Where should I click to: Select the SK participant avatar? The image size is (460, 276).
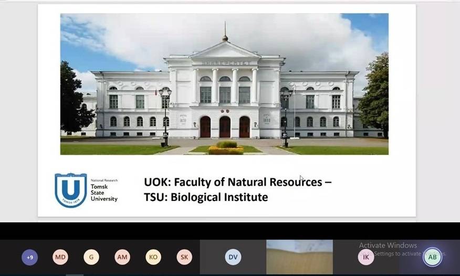coord(184,257)
